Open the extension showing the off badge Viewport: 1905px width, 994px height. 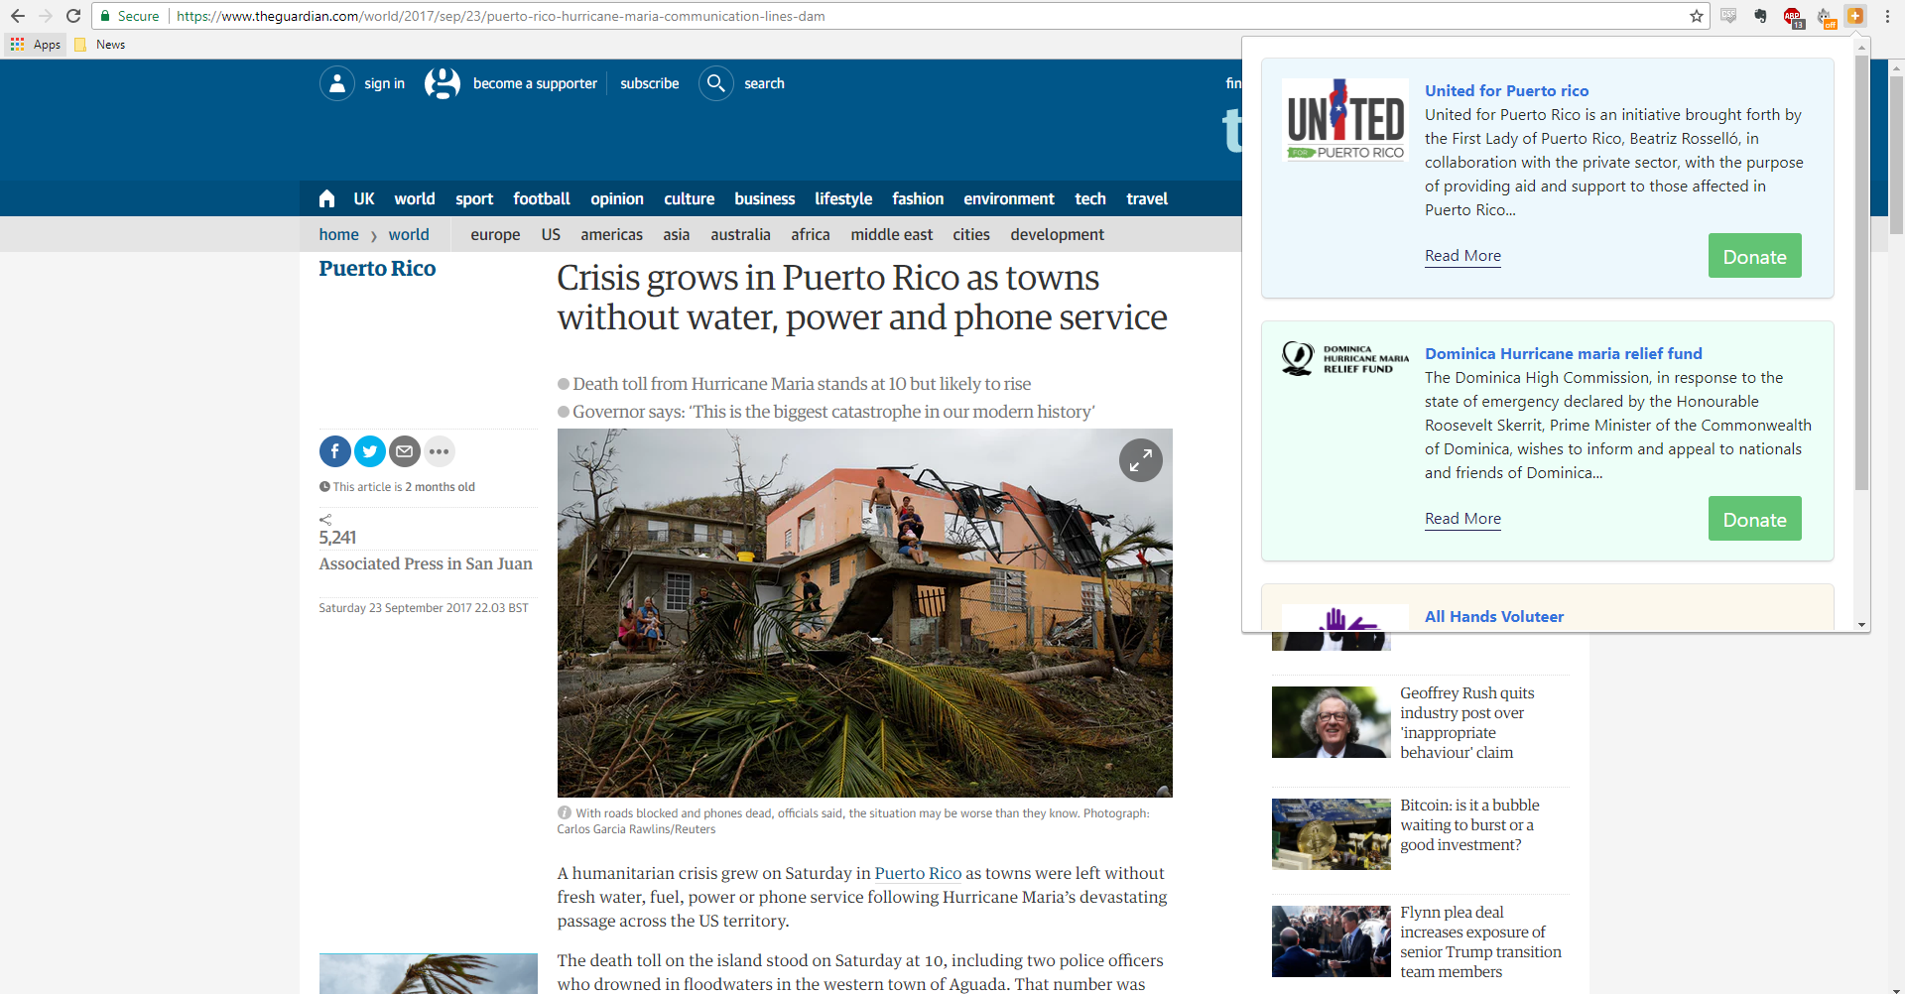(x=1825, y=17)
